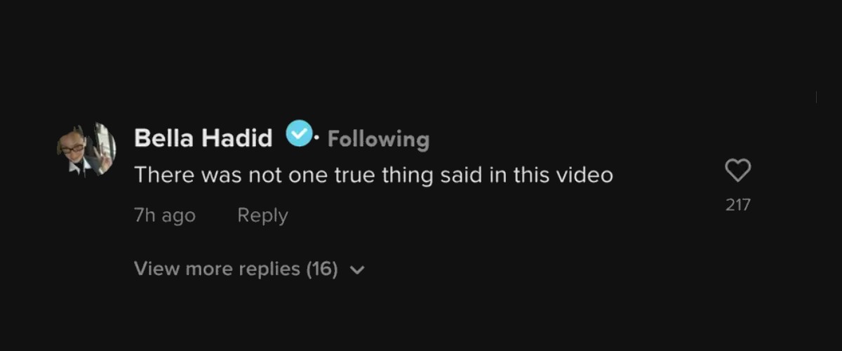The width and height of the screenshot is (842, 351).
Task: Select the comment text about the video
Action: [x=373, y=174]
